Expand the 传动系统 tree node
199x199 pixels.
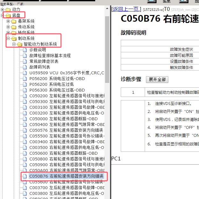8,27
